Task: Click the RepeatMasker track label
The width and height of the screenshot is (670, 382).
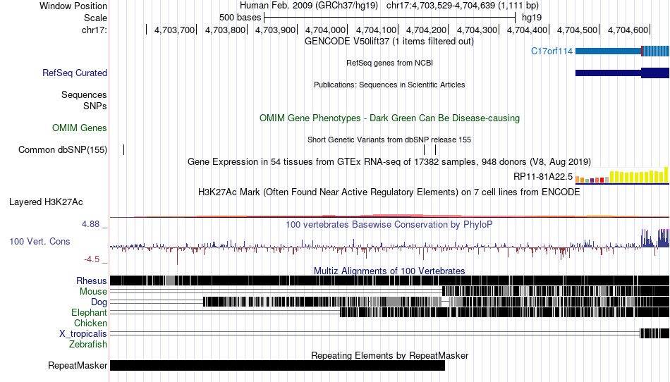Action: click(x=78, y=365)
